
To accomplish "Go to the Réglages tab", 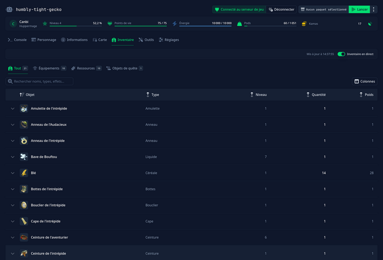I will click(169, 40).
